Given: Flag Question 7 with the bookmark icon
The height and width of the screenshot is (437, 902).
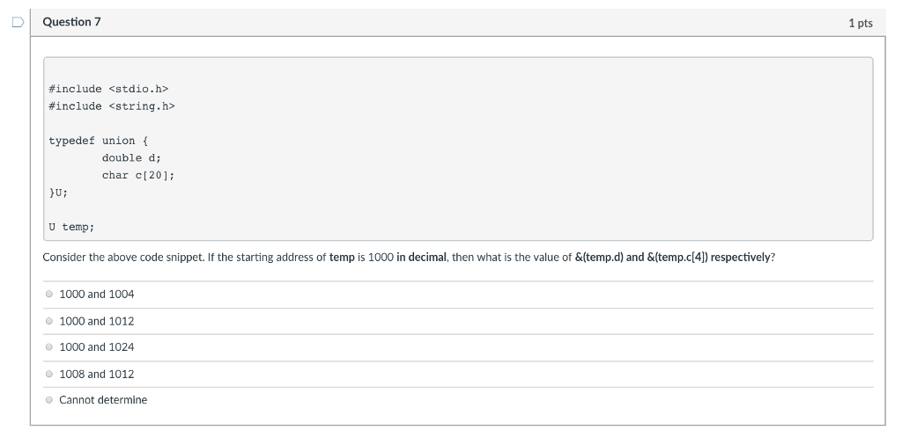Looking at the screenshot, I should (18, 22).
